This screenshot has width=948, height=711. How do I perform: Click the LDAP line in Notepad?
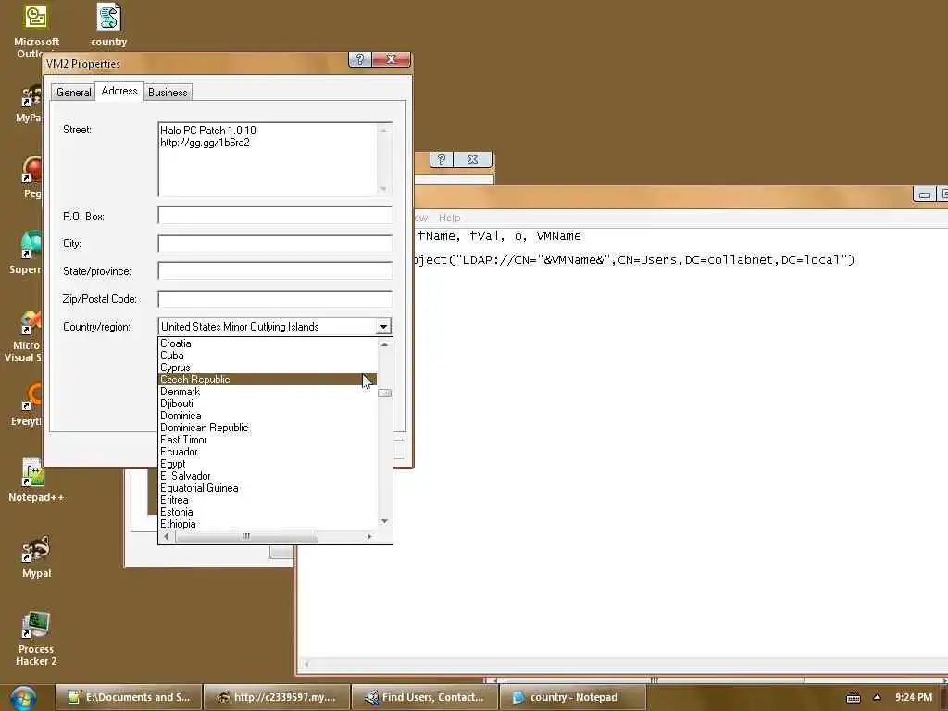click(635, 260)
